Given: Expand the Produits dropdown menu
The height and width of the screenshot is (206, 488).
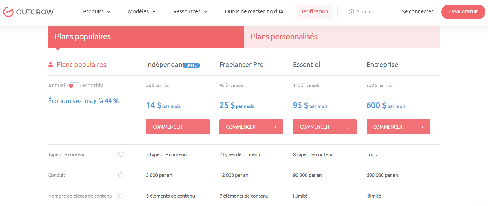Looking at the screenshot, I should pyautogui.click(x=97, y=11).
